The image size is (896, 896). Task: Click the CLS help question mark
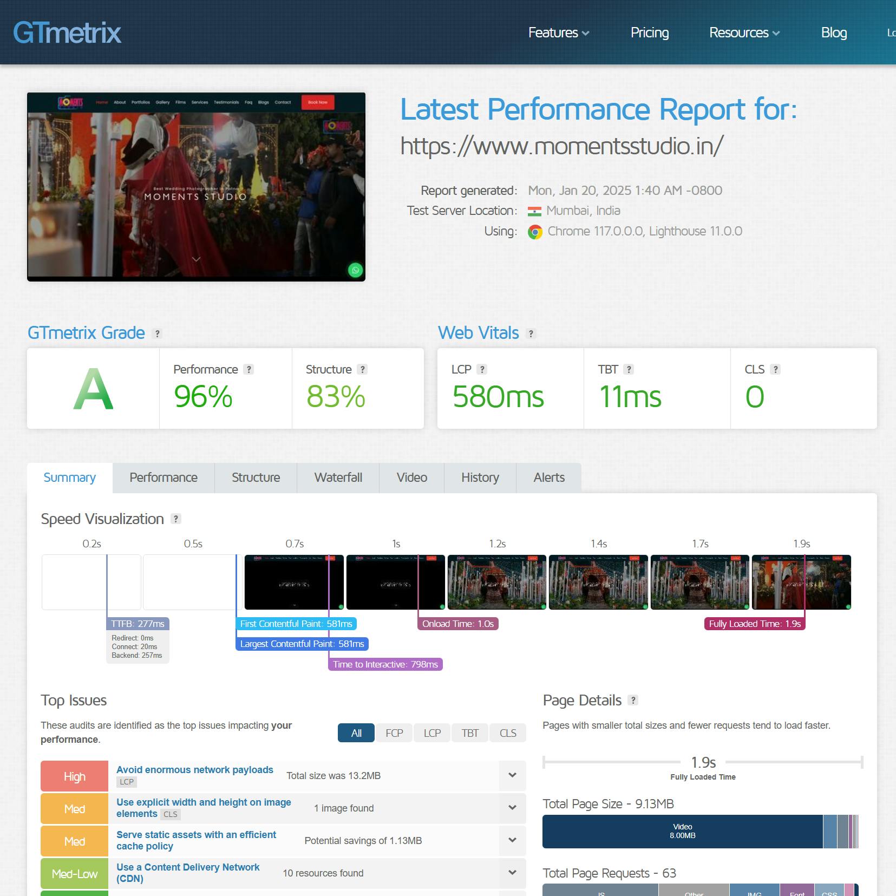[x=775, y=369]
